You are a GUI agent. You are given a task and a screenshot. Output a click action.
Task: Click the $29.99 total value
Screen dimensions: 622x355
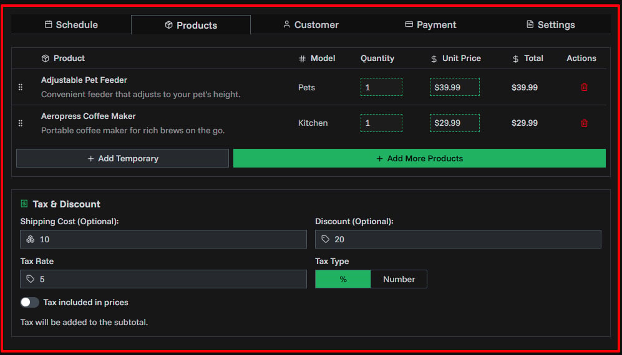(525, 123)
